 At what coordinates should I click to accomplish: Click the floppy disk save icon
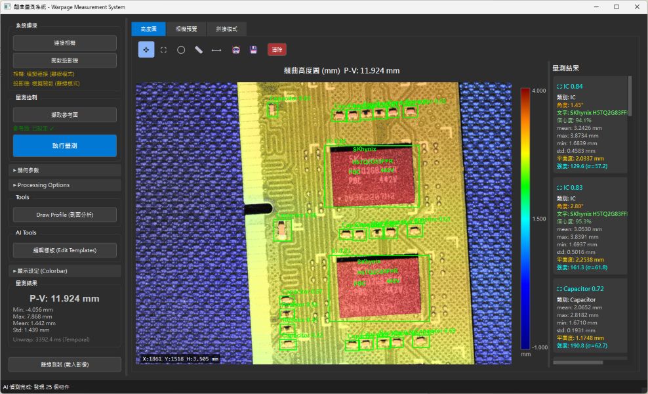pyautogui.click(x=253, y=50)
